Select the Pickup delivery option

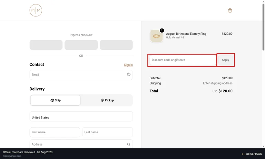click(x=107, y=100)
